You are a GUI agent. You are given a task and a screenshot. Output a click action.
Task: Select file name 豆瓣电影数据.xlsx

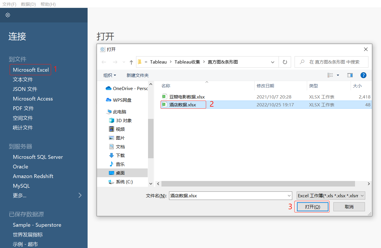pos(187,97)
